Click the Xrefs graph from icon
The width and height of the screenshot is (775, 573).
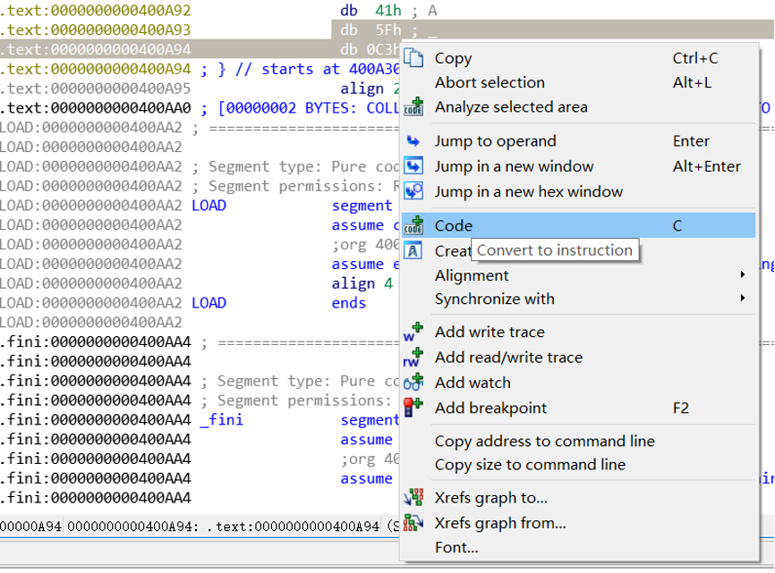(413, 523)
